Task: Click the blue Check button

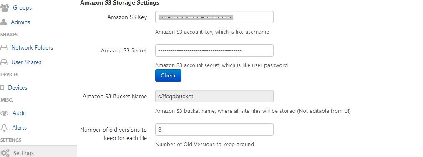Action: [169, 75]
